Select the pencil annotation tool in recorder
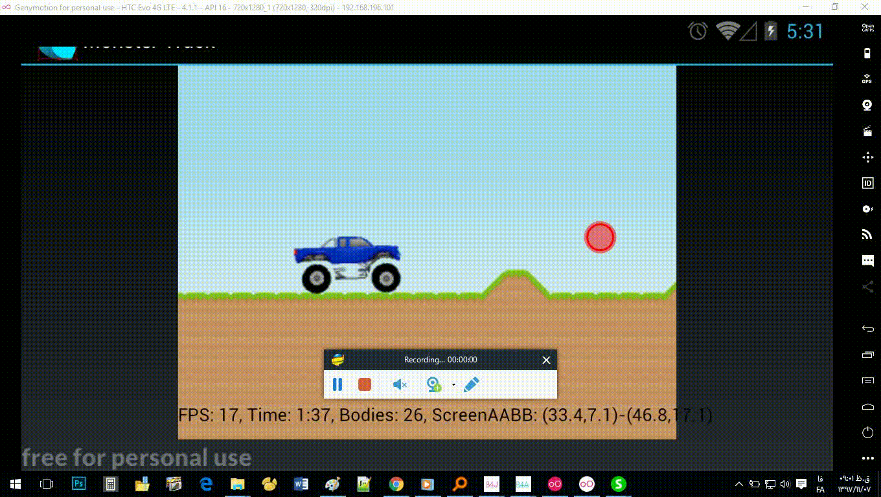This screenshot has width=881, height=497. (471, 384)
